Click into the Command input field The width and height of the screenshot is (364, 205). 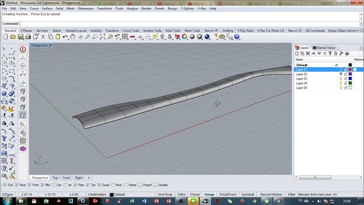tap(189, 23)
